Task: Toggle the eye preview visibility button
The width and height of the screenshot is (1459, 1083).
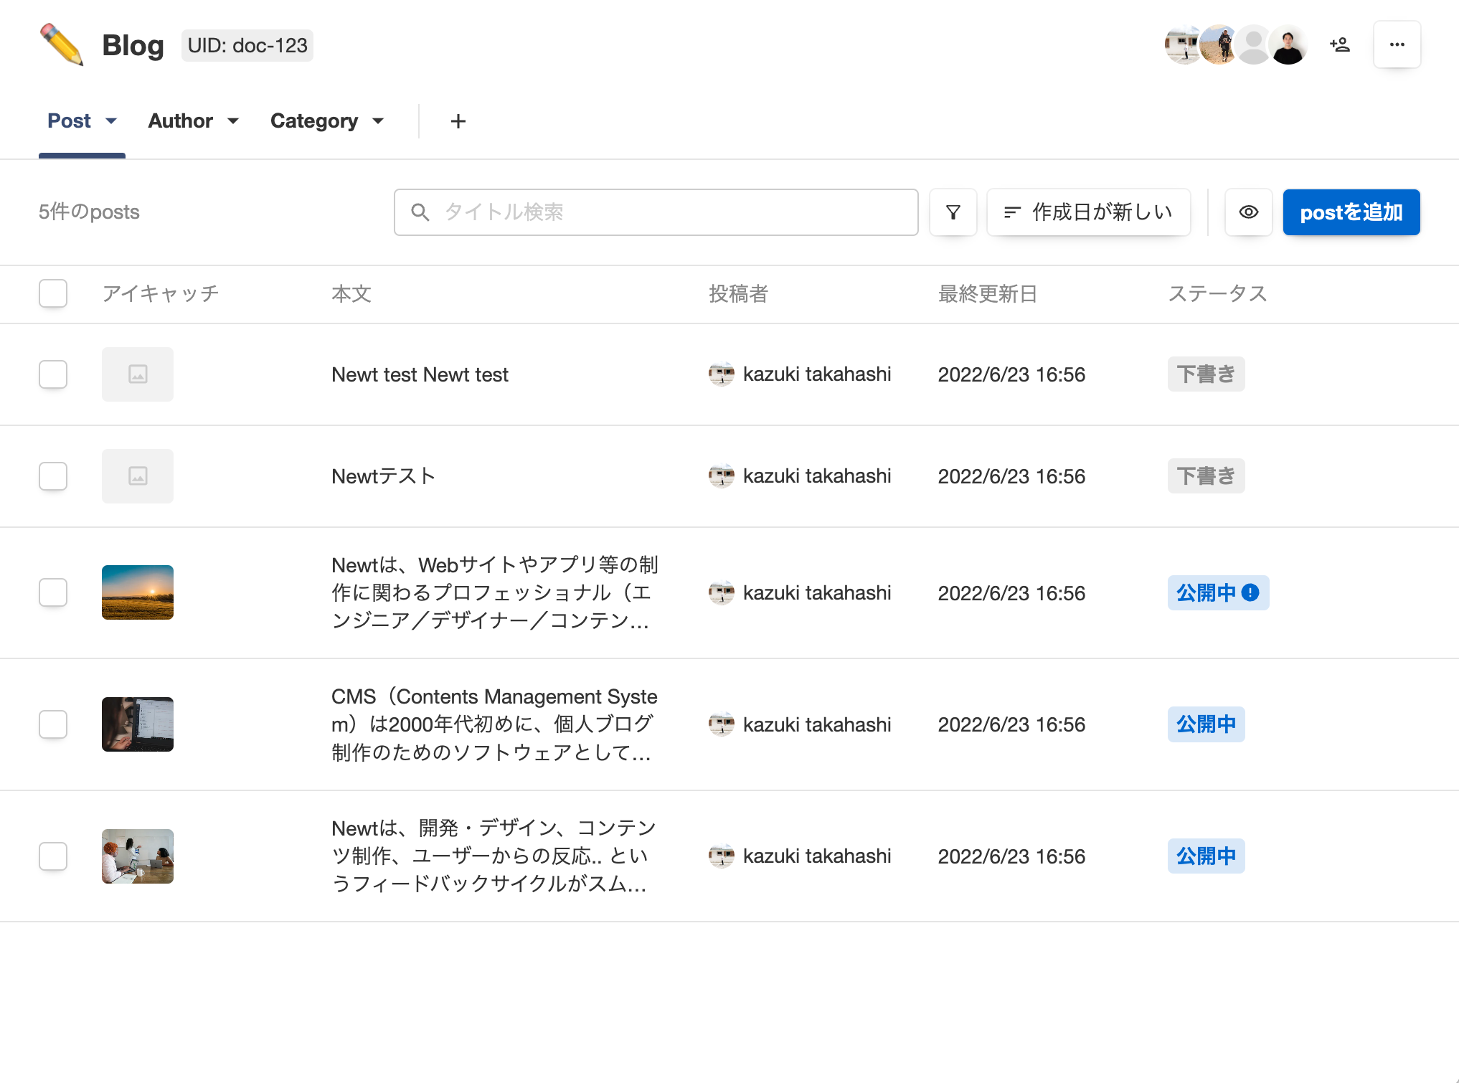Action: tap(1248, 212)
